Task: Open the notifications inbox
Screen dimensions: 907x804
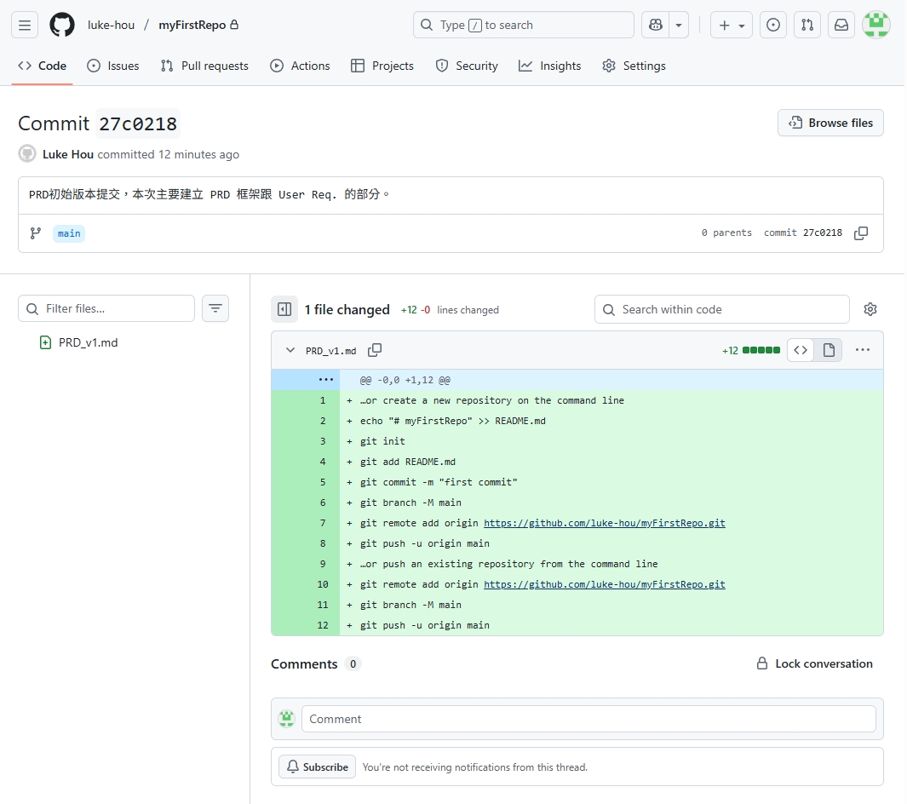Action: pos(841,25)
